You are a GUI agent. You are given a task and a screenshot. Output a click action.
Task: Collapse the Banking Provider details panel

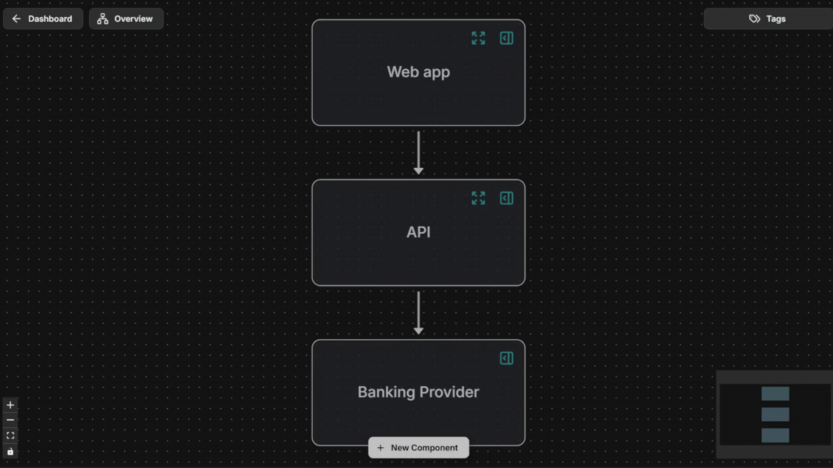(506, 358)
